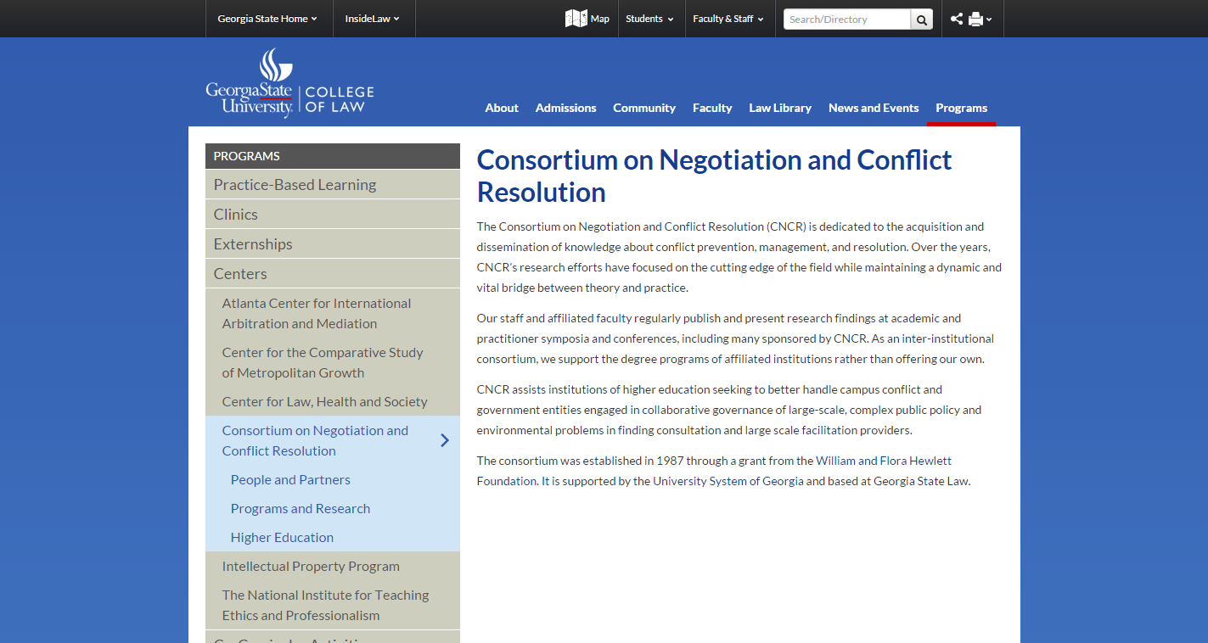Image resolution: width=1208 pixels, height=643 pixels.
Task: Click the PROGRAMS sidebar header
Action: click(333, 156)
